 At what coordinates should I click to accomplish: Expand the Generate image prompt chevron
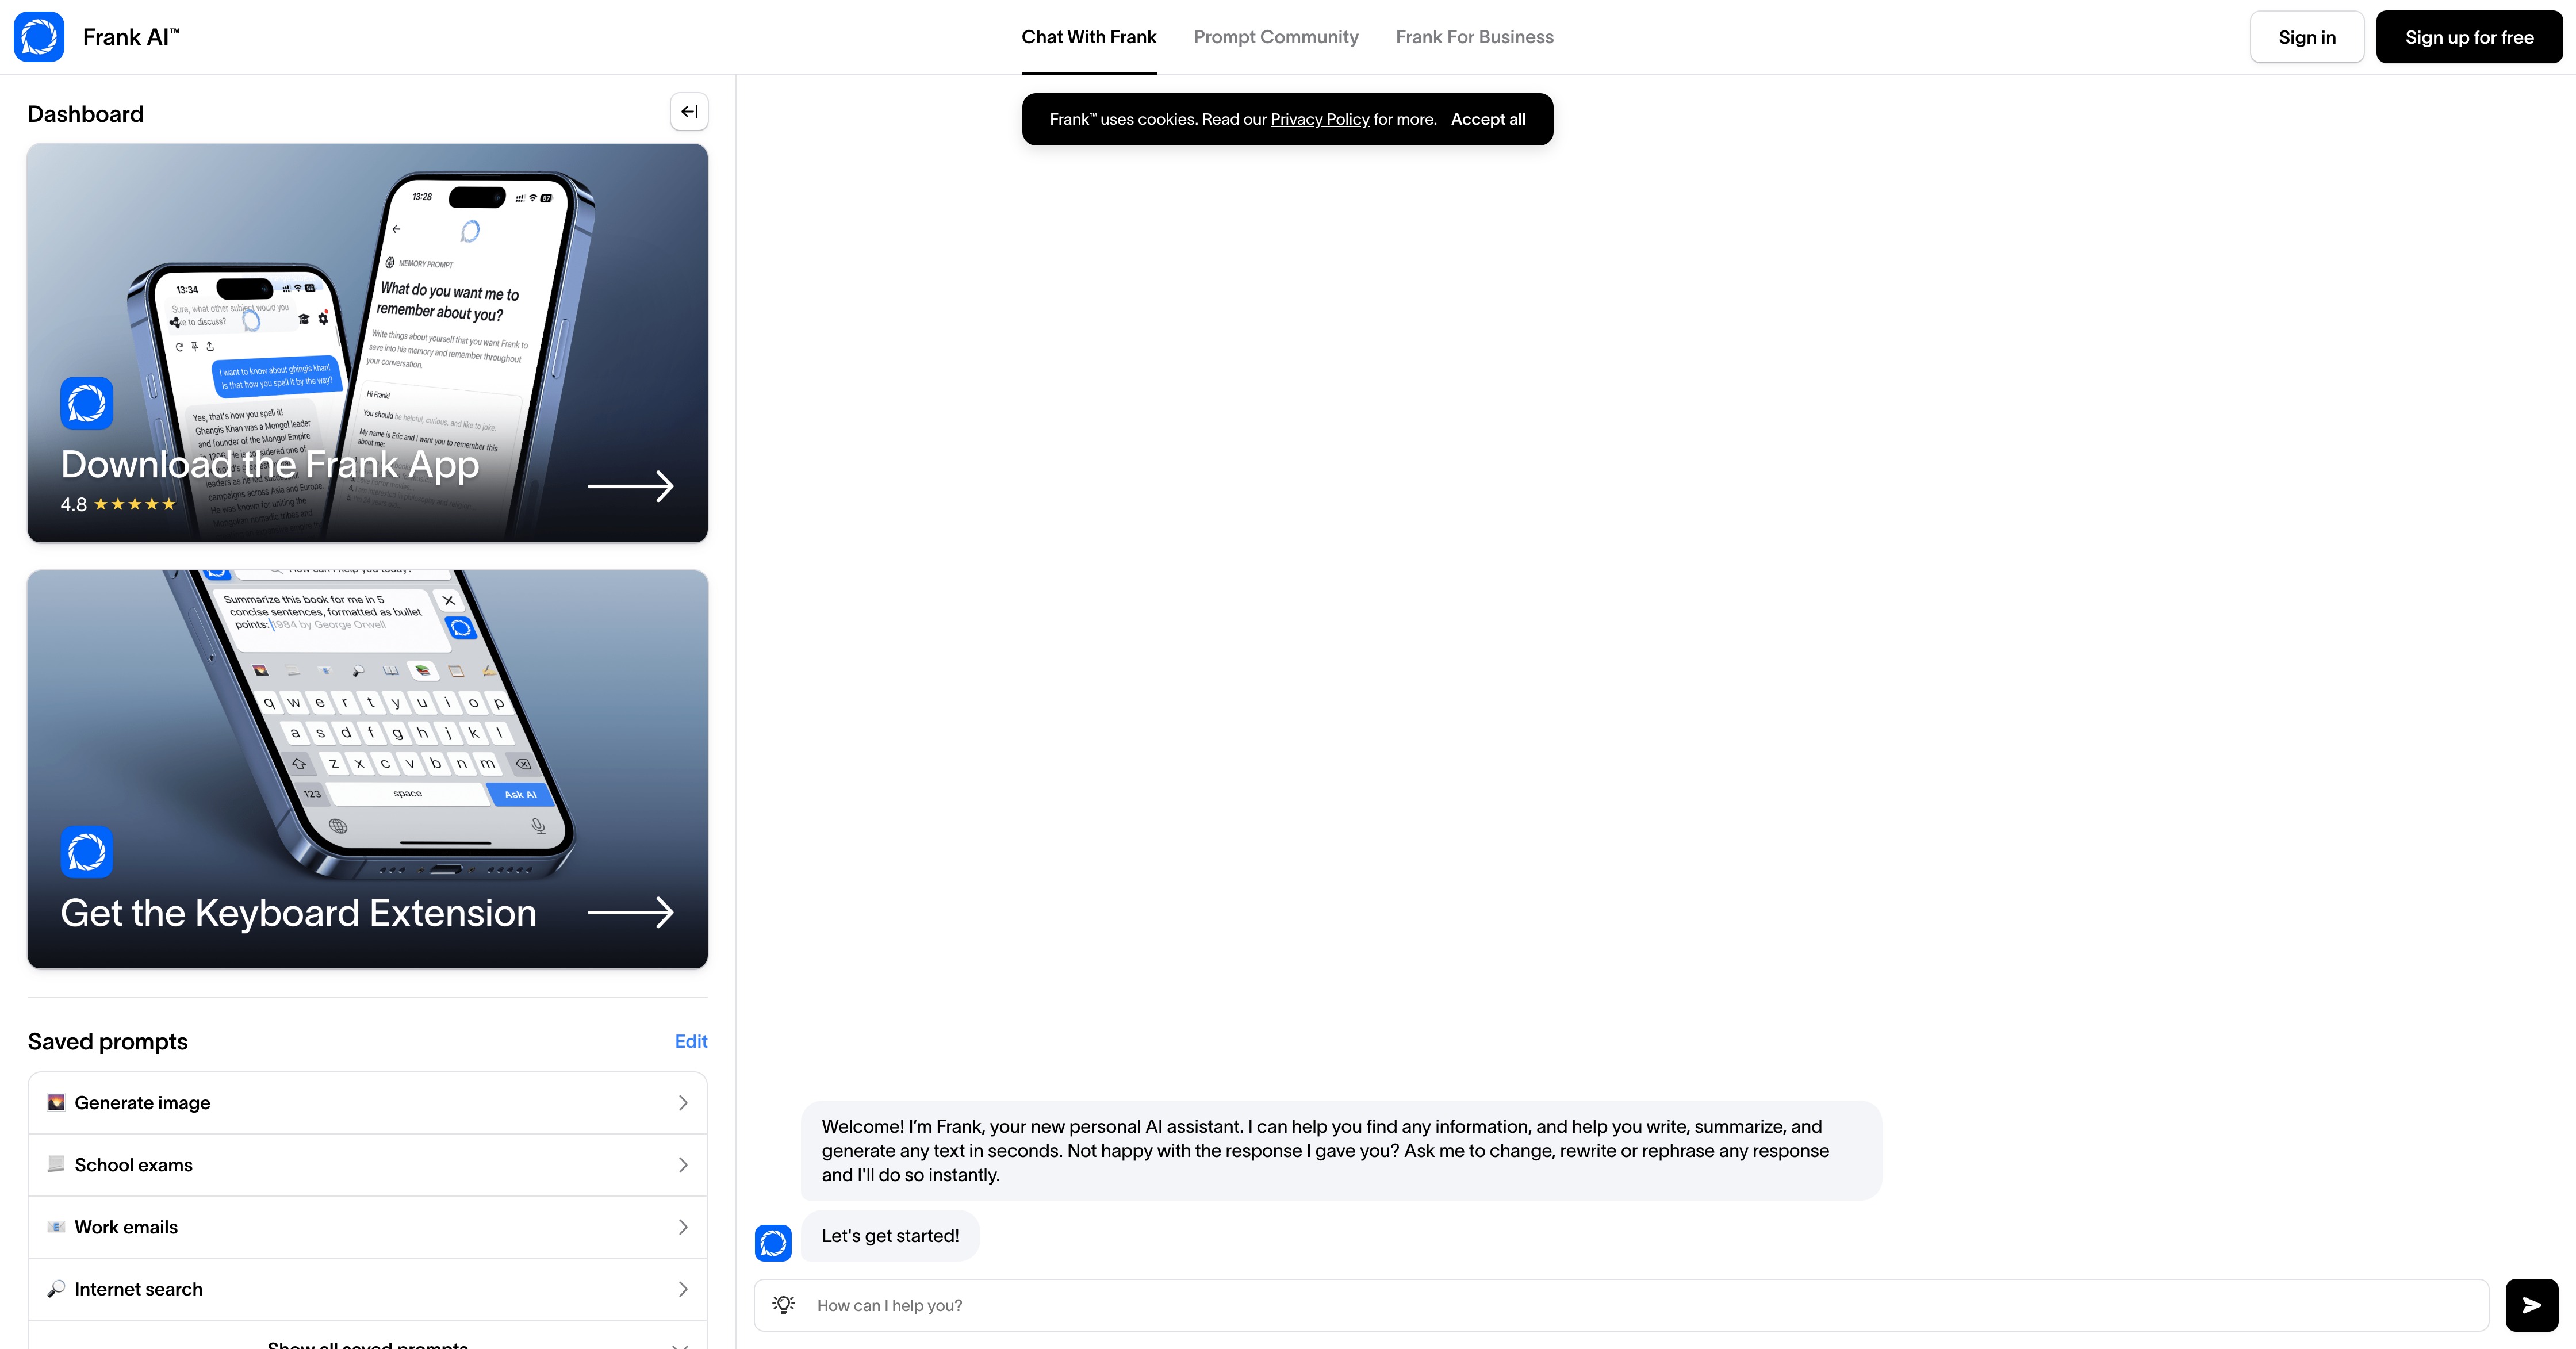[x=683, y=1103]
